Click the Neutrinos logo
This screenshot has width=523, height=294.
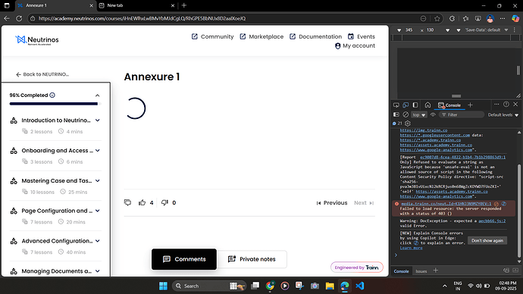36,40
